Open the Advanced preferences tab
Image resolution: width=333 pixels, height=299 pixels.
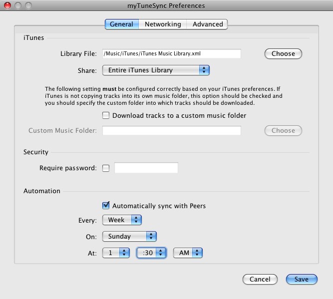pyautogui.click(x=207, y=24)
